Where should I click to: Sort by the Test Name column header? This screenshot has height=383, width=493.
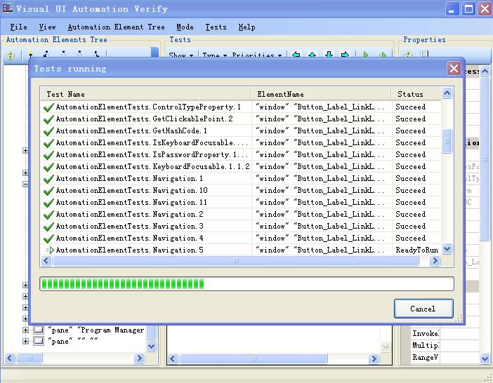click(145, 94)
